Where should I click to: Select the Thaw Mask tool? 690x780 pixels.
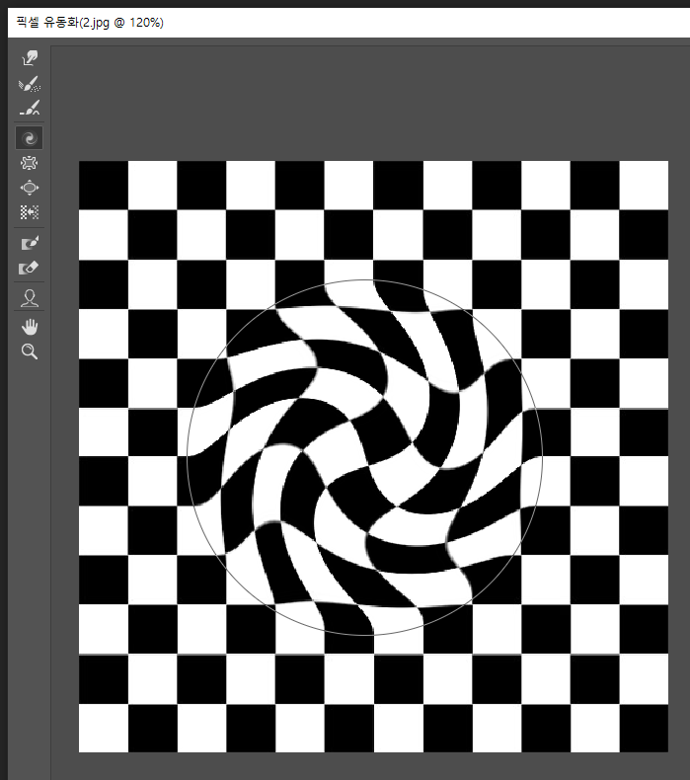30,269
